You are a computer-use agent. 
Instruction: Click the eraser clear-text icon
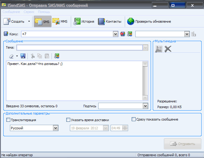coord(11,56)
